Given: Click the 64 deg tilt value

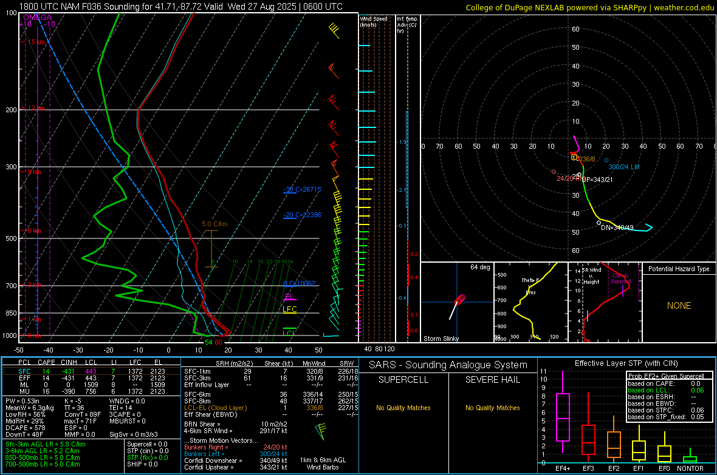Looking at the screenshot, I should click(480, 267).
